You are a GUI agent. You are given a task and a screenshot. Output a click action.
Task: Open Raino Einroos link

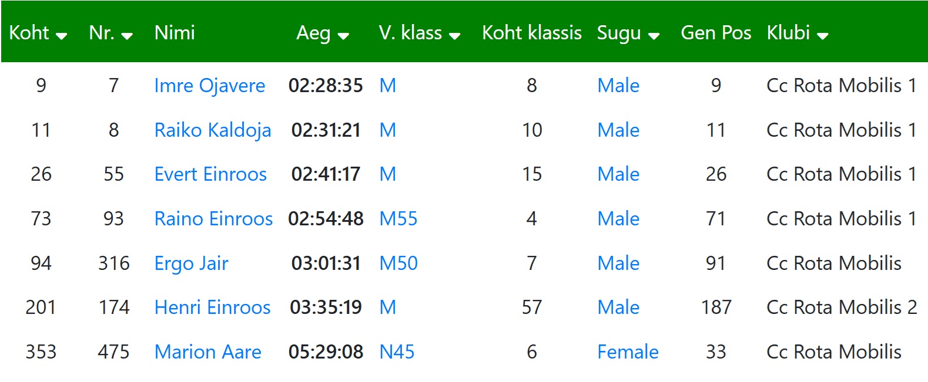[213, 219]
